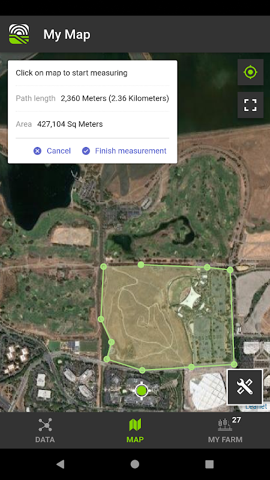270x480 pixels.
Task: Select the MAP tab
Action: coord(135,431)
